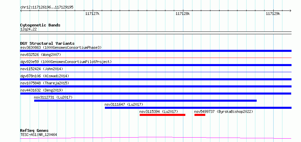Image resolution: width=301 pixels, height=142 pixels.
Task: Click the red nsv5499737 variant bar
Action: click(200, 115)
